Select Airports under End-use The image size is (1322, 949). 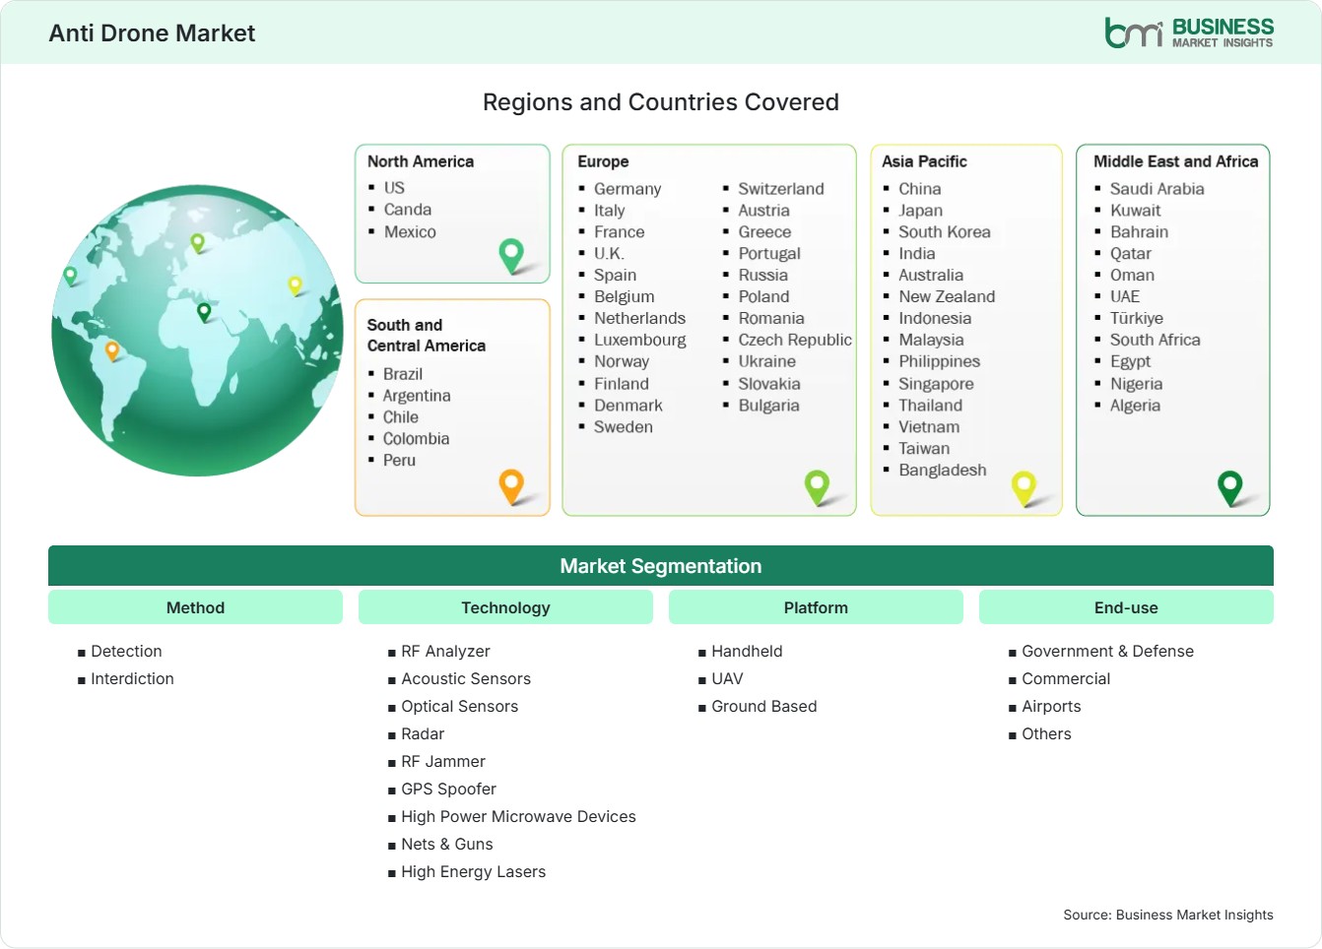point(1051,706)
